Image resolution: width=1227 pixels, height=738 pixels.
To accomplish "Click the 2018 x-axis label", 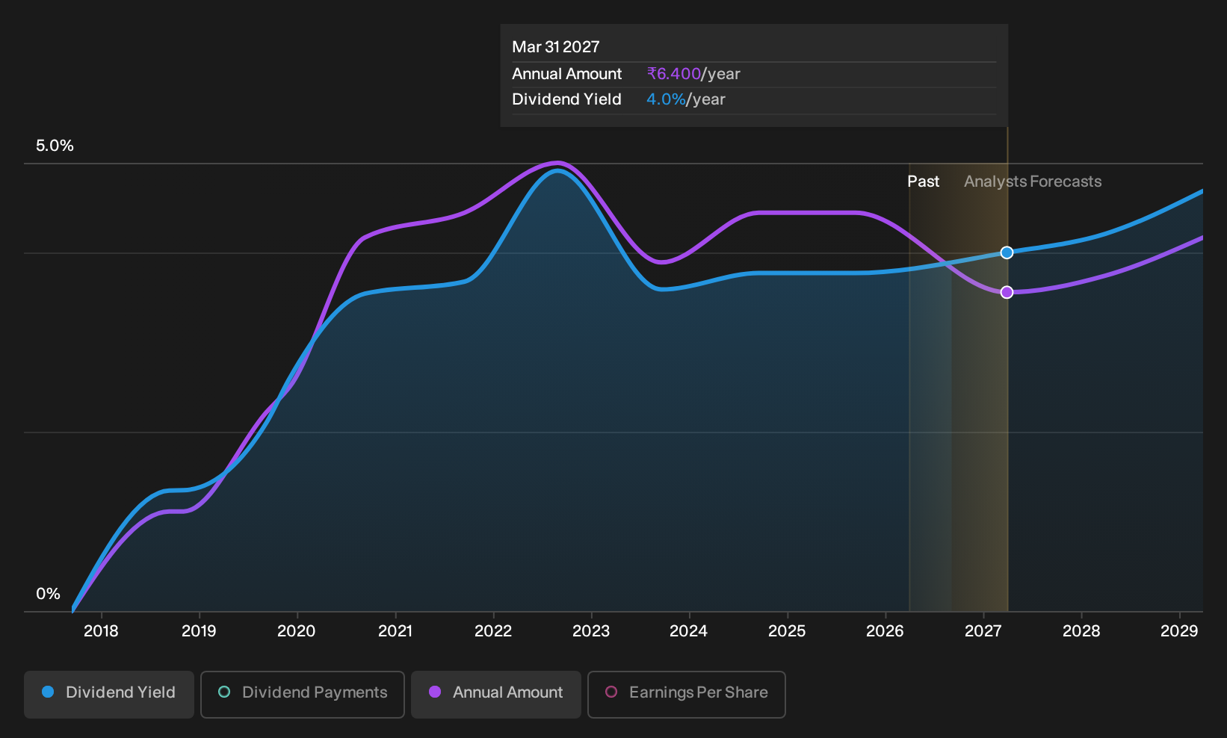I will [x=101, y=631].
